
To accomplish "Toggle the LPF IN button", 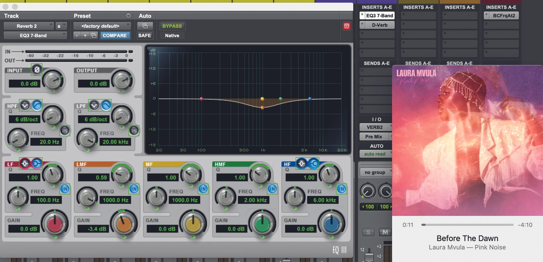I will (x=134, y=131).
